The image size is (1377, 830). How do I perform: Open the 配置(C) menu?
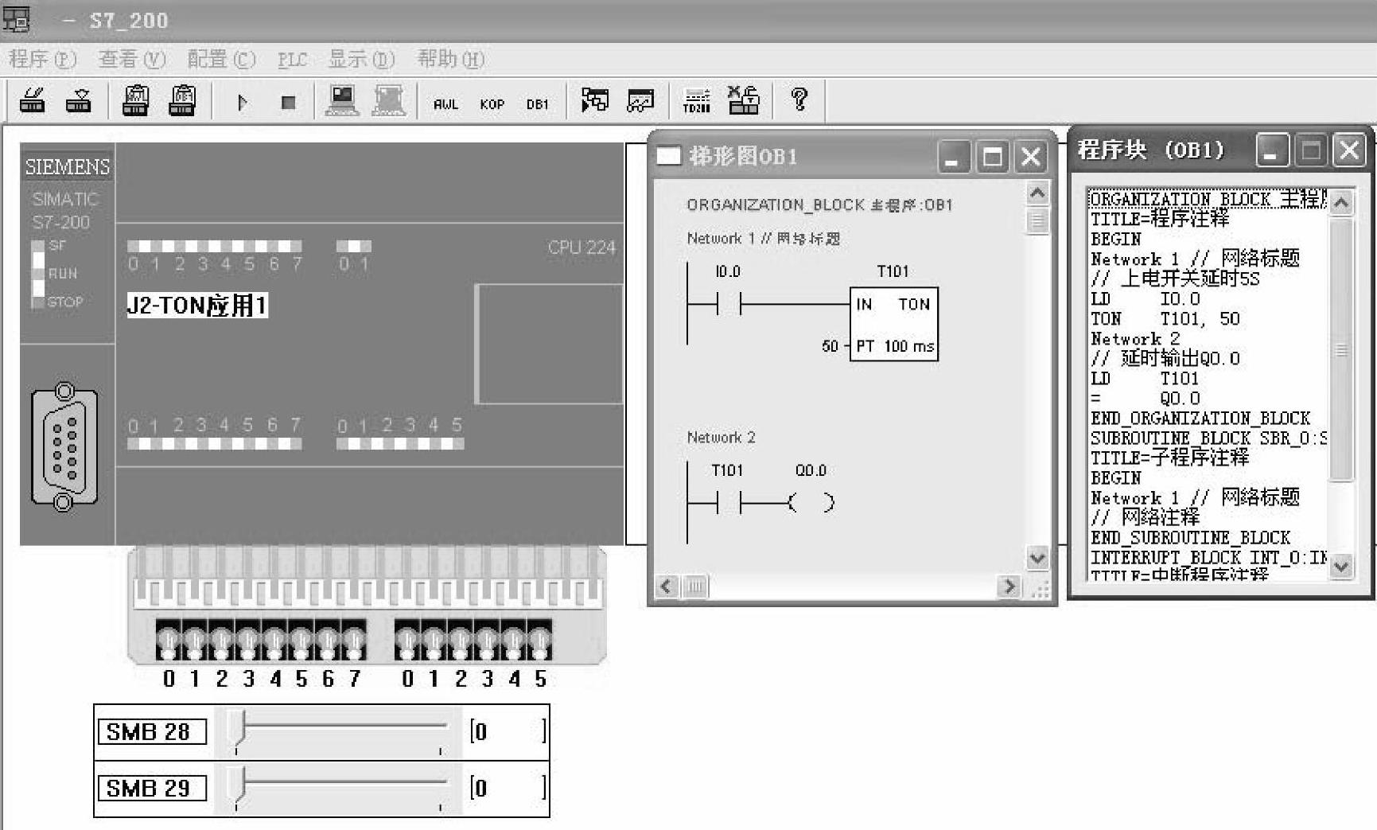click(x=221, y=60)
